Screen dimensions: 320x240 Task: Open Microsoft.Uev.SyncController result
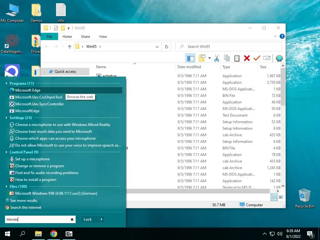pyautogui.click(x=37, y=104)
